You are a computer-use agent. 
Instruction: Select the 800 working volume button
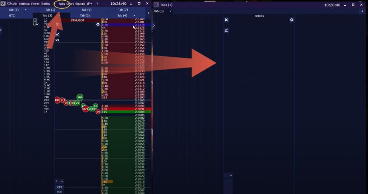tap(59, 192)
